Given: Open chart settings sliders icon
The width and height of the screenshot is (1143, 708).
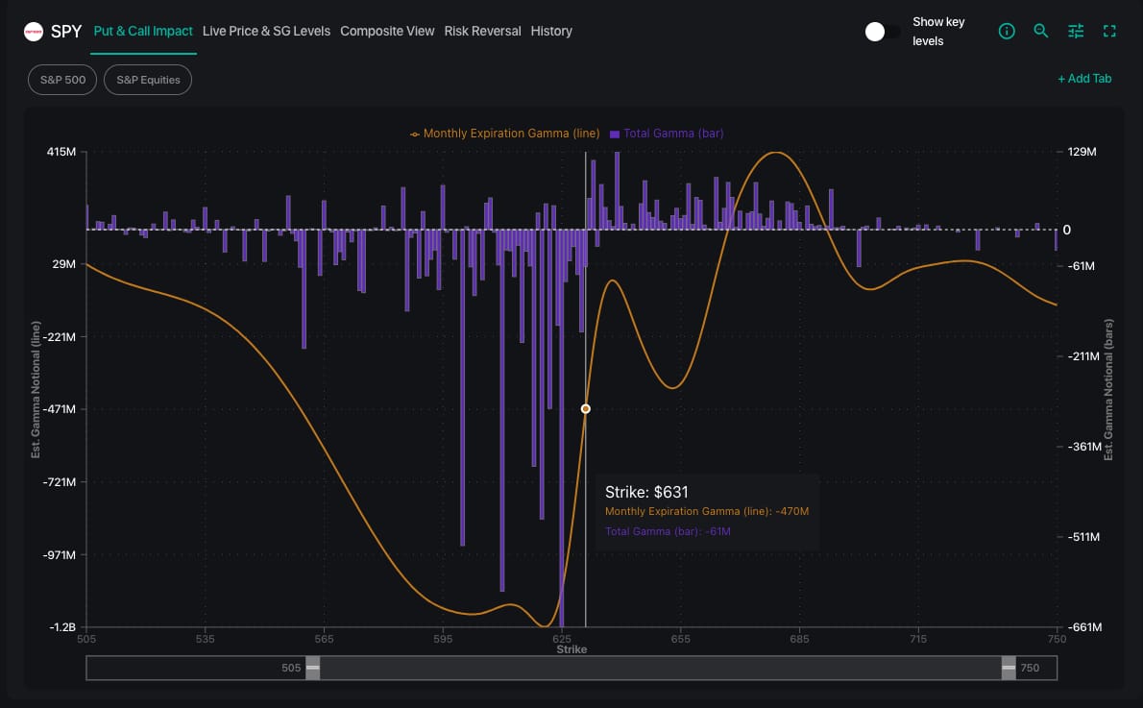Looking at the screenshot, I should coord(1076,31).
